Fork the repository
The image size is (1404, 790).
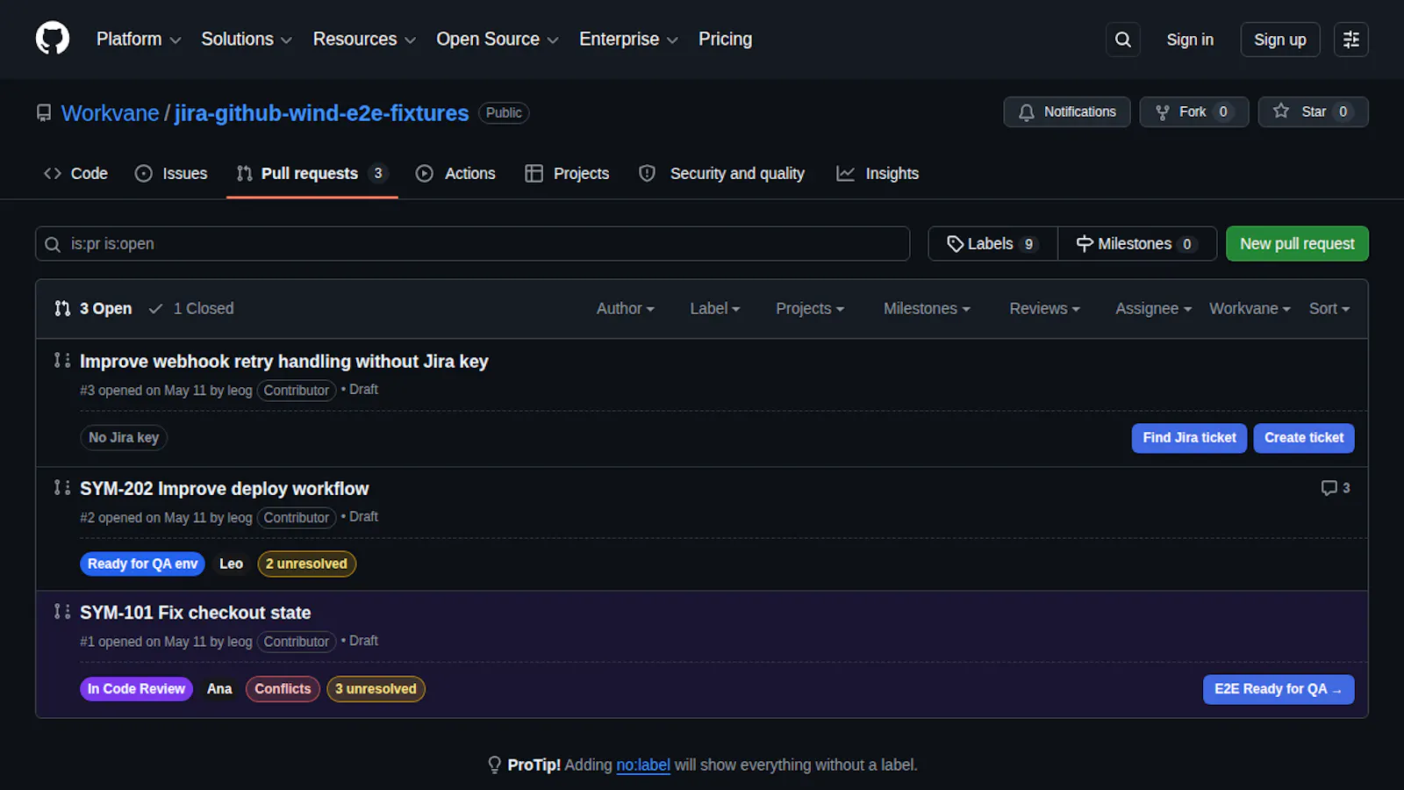pyautogui.click(x=1194, y=112)
